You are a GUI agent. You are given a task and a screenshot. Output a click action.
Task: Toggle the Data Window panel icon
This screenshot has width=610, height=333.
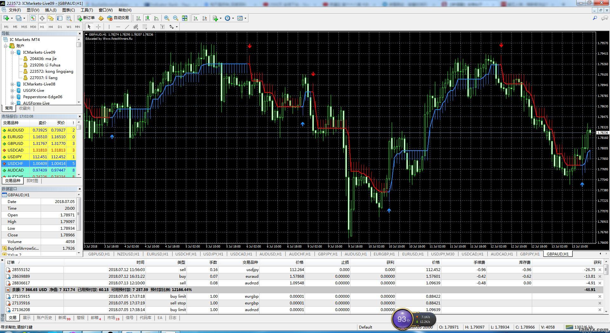pyautogui.click(x=42, y=18)
